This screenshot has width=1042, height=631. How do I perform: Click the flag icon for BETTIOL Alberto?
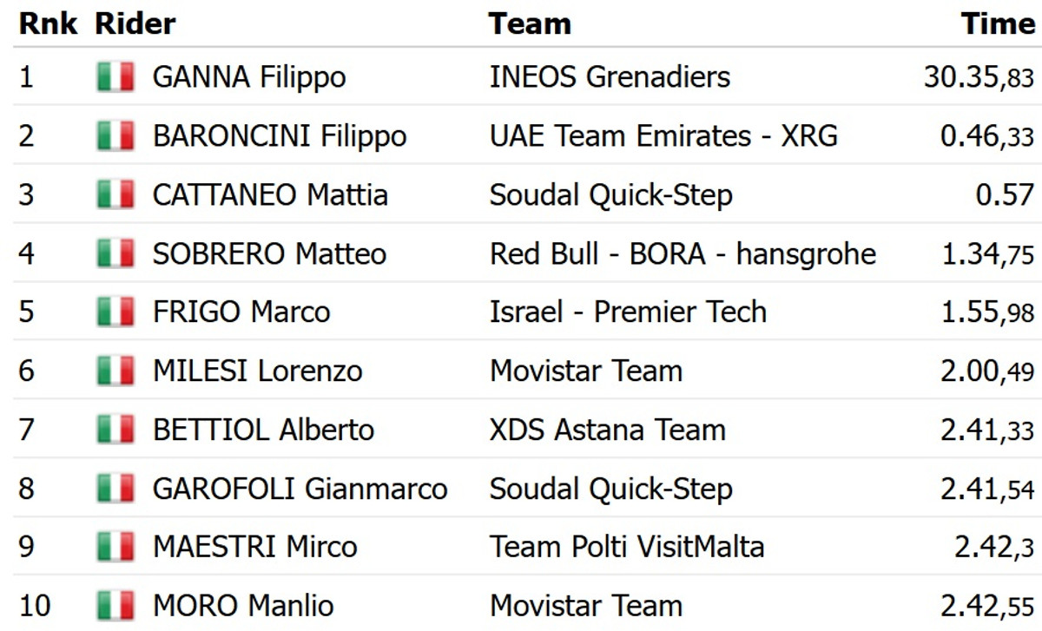pos(115,430)
